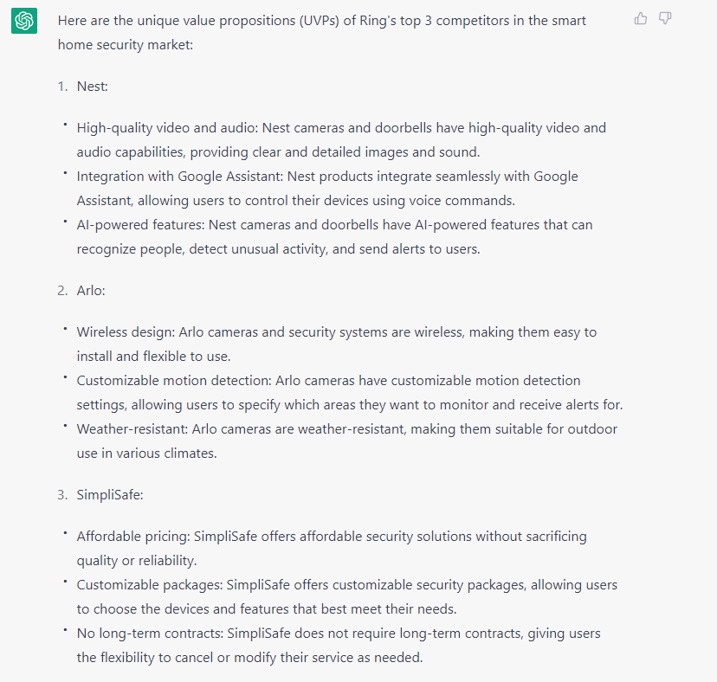This screenshot has width=717, height=682.
Task: Click the 'SimpliSafe:' list heading
Action: pos(111,495)
